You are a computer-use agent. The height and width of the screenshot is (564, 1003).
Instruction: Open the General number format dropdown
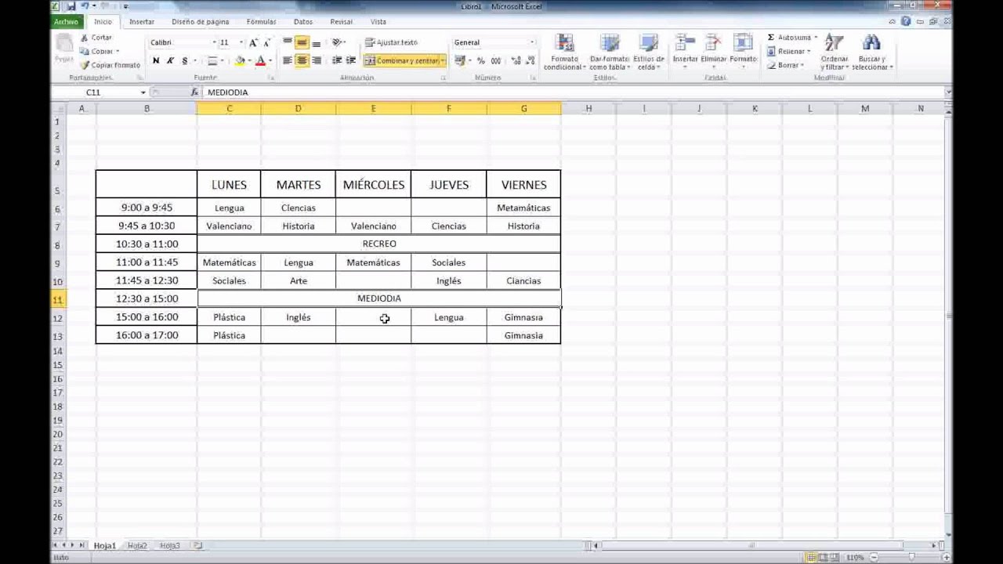532,42
